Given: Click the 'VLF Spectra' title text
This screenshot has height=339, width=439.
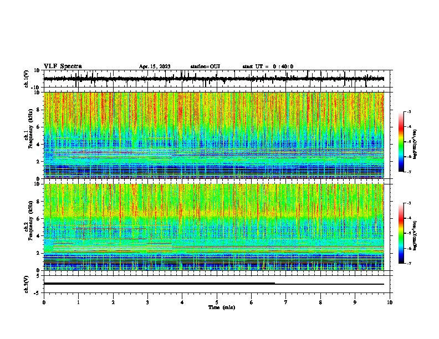Looking at the screenshot, I should tap(63, 66).
